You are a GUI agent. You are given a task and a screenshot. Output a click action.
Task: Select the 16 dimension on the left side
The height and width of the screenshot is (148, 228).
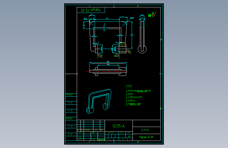84,25
